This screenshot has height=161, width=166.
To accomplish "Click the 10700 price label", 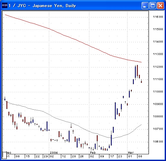I will click(158, 129).
